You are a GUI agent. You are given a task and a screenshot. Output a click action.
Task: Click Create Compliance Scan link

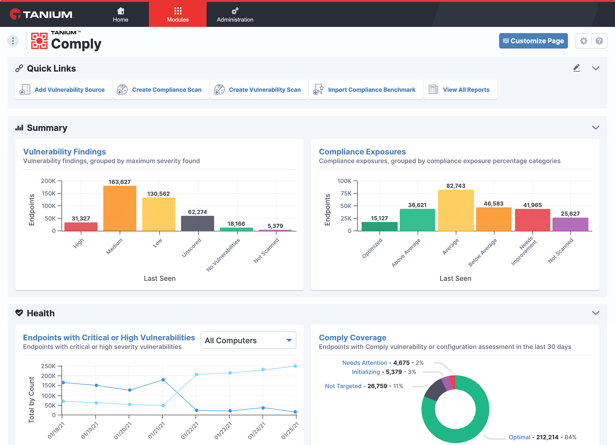[x=167, y=90]
